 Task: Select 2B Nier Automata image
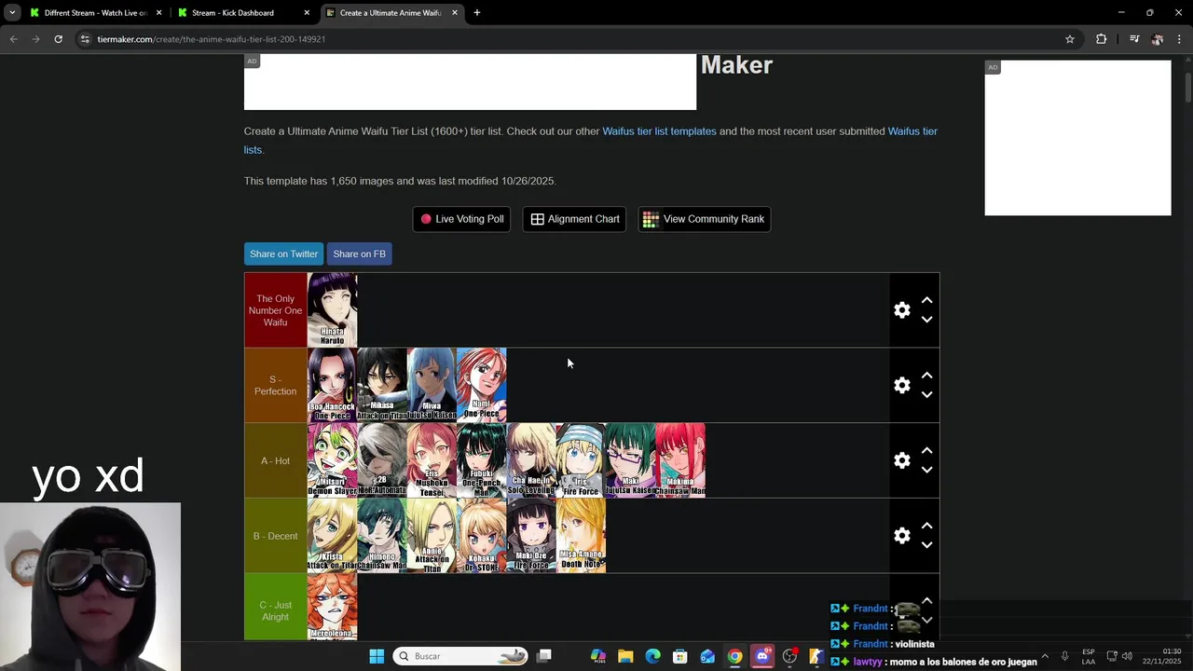coord(382,460)
